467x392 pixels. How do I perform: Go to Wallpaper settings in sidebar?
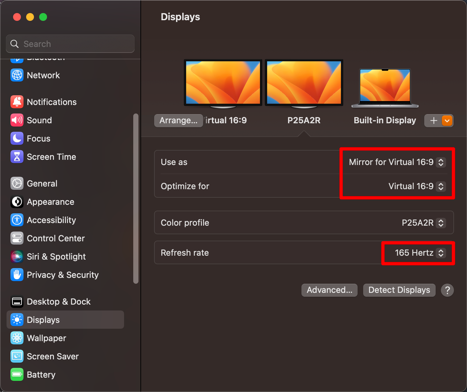[x=46, y=338]
